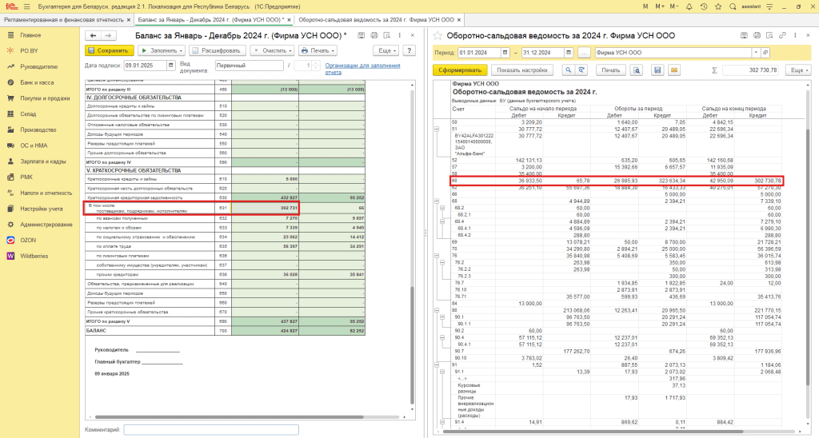This screenshot has height=438, width=819.
Task: Open Wildberries section in sidebar
Action: coord(34,256)
